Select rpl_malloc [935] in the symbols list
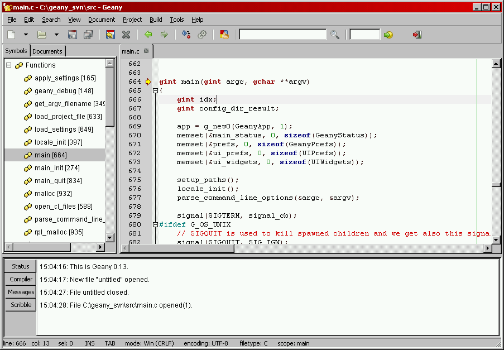504x350 pixels. [59, 232]
